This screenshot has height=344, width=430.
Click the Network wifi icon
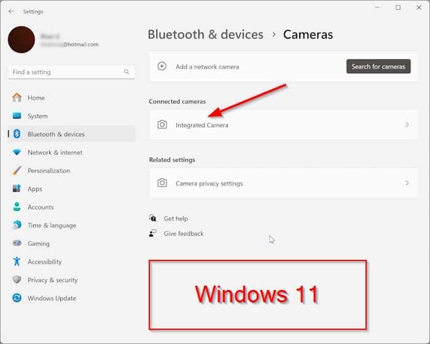[17, 152]
